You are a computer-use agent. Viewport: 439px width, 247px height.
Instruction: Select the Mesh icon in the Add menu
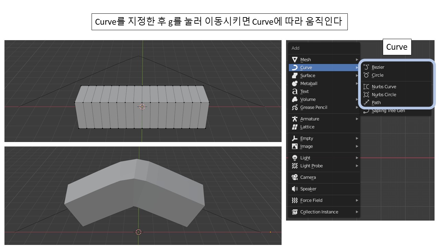[295, 59]
